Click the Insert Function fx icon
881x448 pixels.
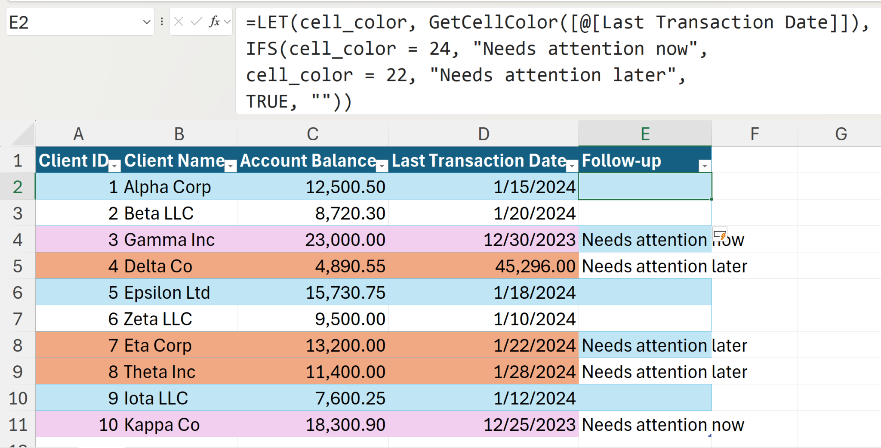tap(214, 22)
